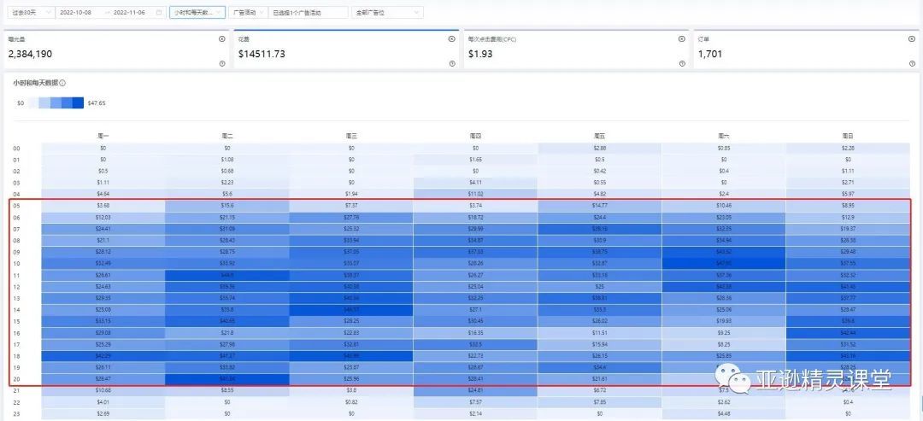Screen dimensions: 923x421
Task: Open the 小时和每天数据 view dropdown
Action: coord(197,12)
